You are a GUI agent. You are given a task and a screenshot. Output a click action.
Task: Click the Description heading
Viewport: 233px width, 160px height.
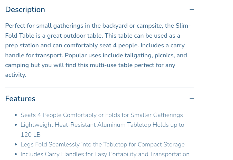(25, 9)
